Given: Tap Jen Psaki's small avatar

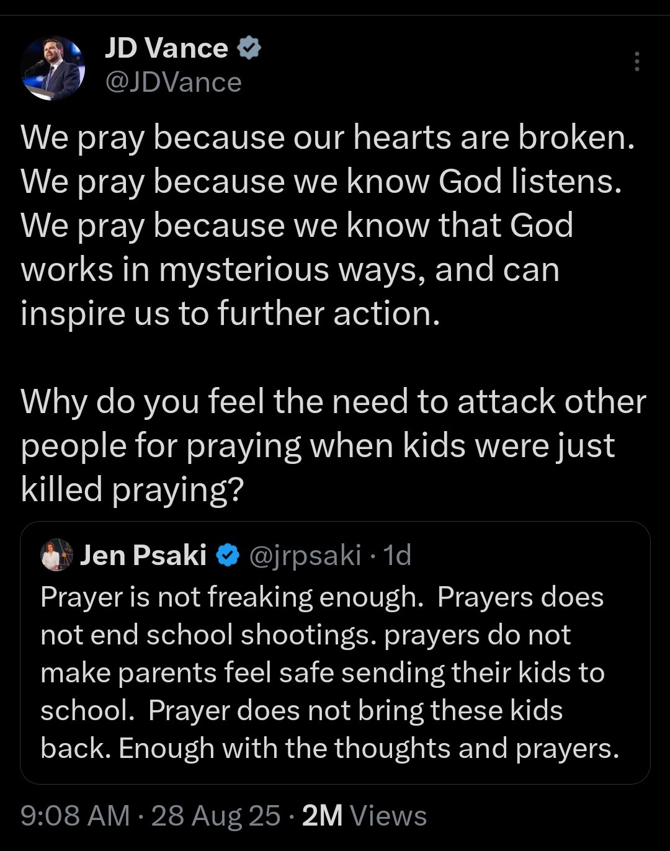Looking at the screenshot, I should (57, 555).
